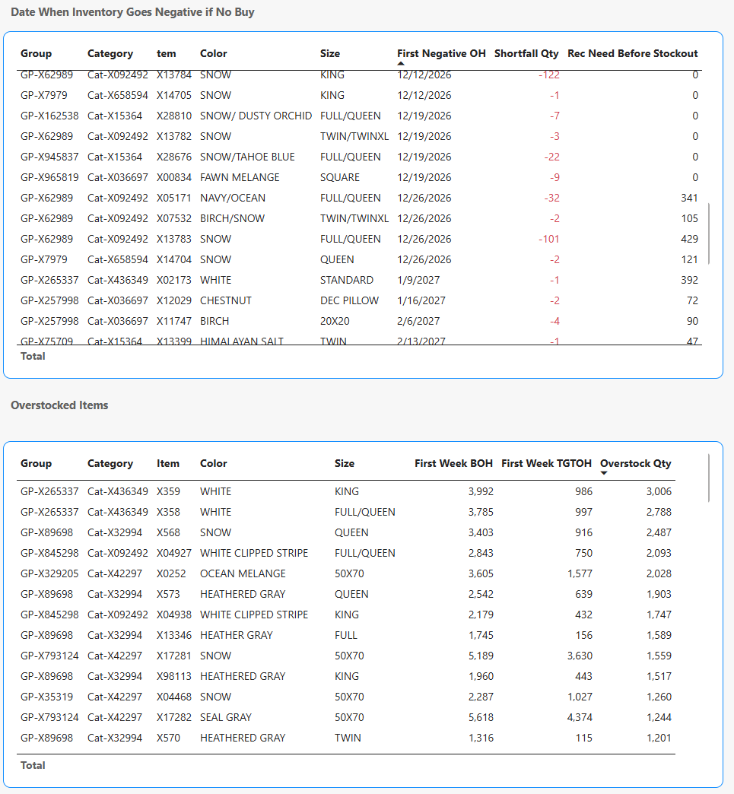
Task: Click the scrollbar of the negative inventory table
Action: point(709,233)
